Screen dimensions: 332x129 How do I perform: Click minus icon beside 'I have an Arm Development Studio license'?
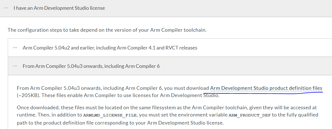pos(6,8)
